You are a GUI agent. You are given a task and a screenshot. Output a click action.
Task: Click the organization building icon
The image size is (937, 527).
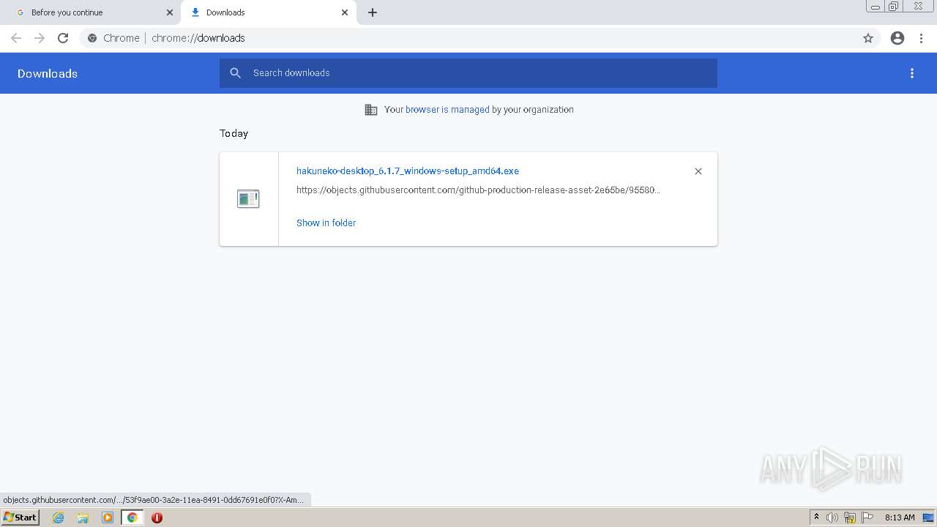pos(371,110)
